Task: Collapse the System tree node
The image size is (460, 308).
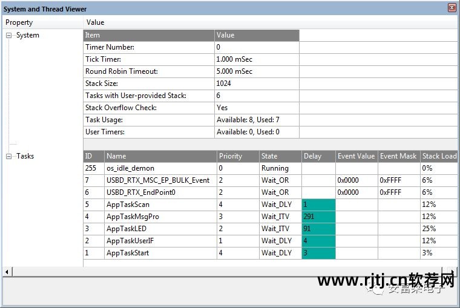Action: tap(9, 35)
